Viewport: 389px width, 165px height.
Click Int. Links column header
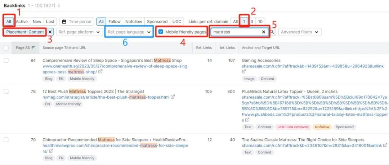pos(227,48)
